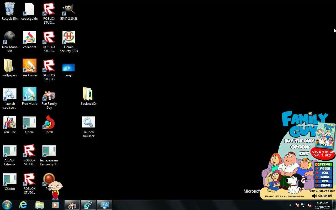Open the SoulseekQt folder
336x210 pixels.
88,96
